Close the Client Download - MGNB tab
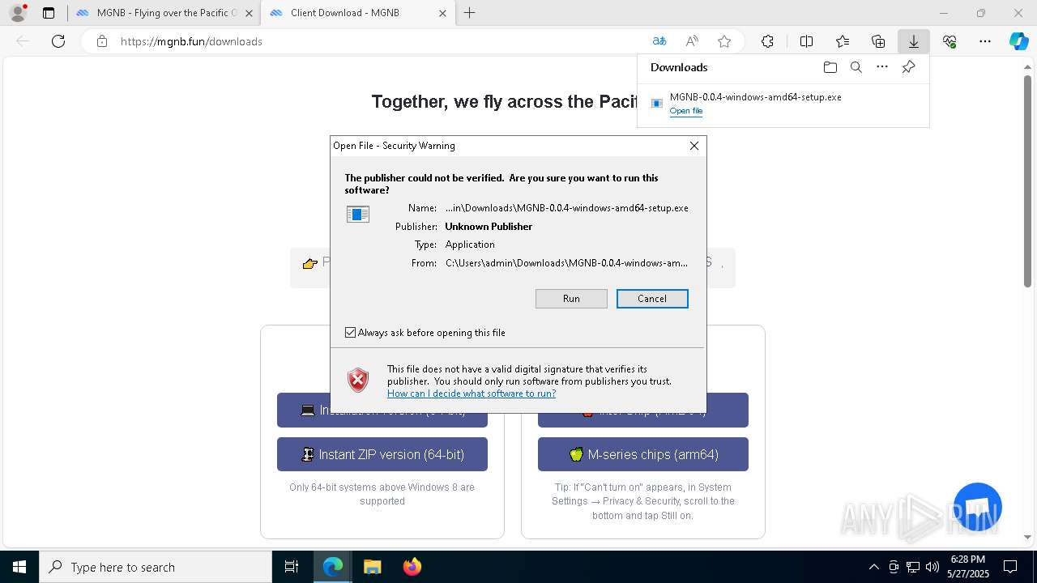The height and width of the screenshot is (583, 1037). coord(442,13)
